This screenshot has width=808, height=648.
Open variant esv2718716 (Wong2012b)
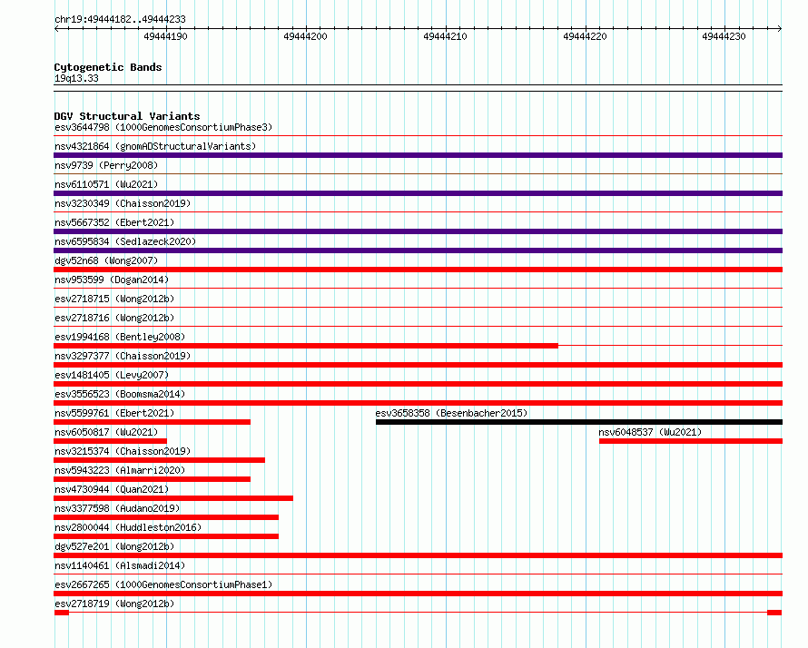[114, 318]
